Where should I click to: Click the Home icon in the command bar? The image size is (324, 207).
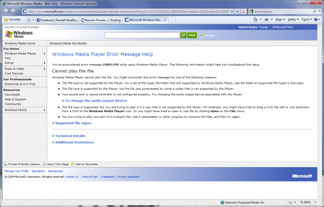pyautogui.click(x=255, y=20)
